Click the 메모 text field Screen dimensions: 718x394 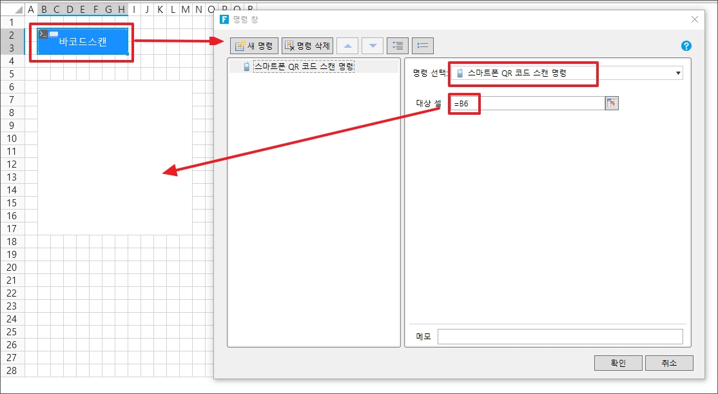coord(559,337)
